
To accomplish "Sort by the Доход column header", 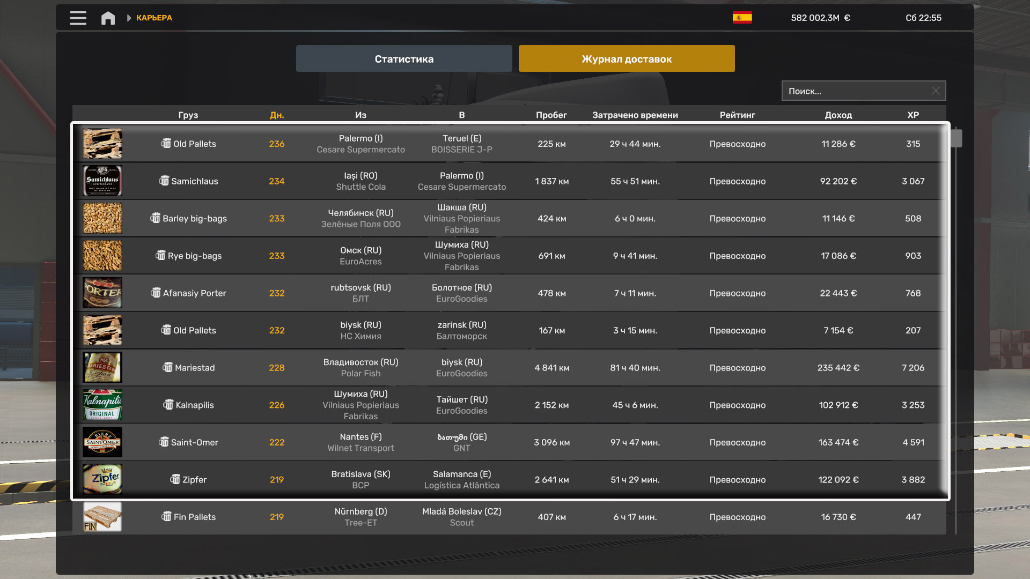I will click(838, 115).
